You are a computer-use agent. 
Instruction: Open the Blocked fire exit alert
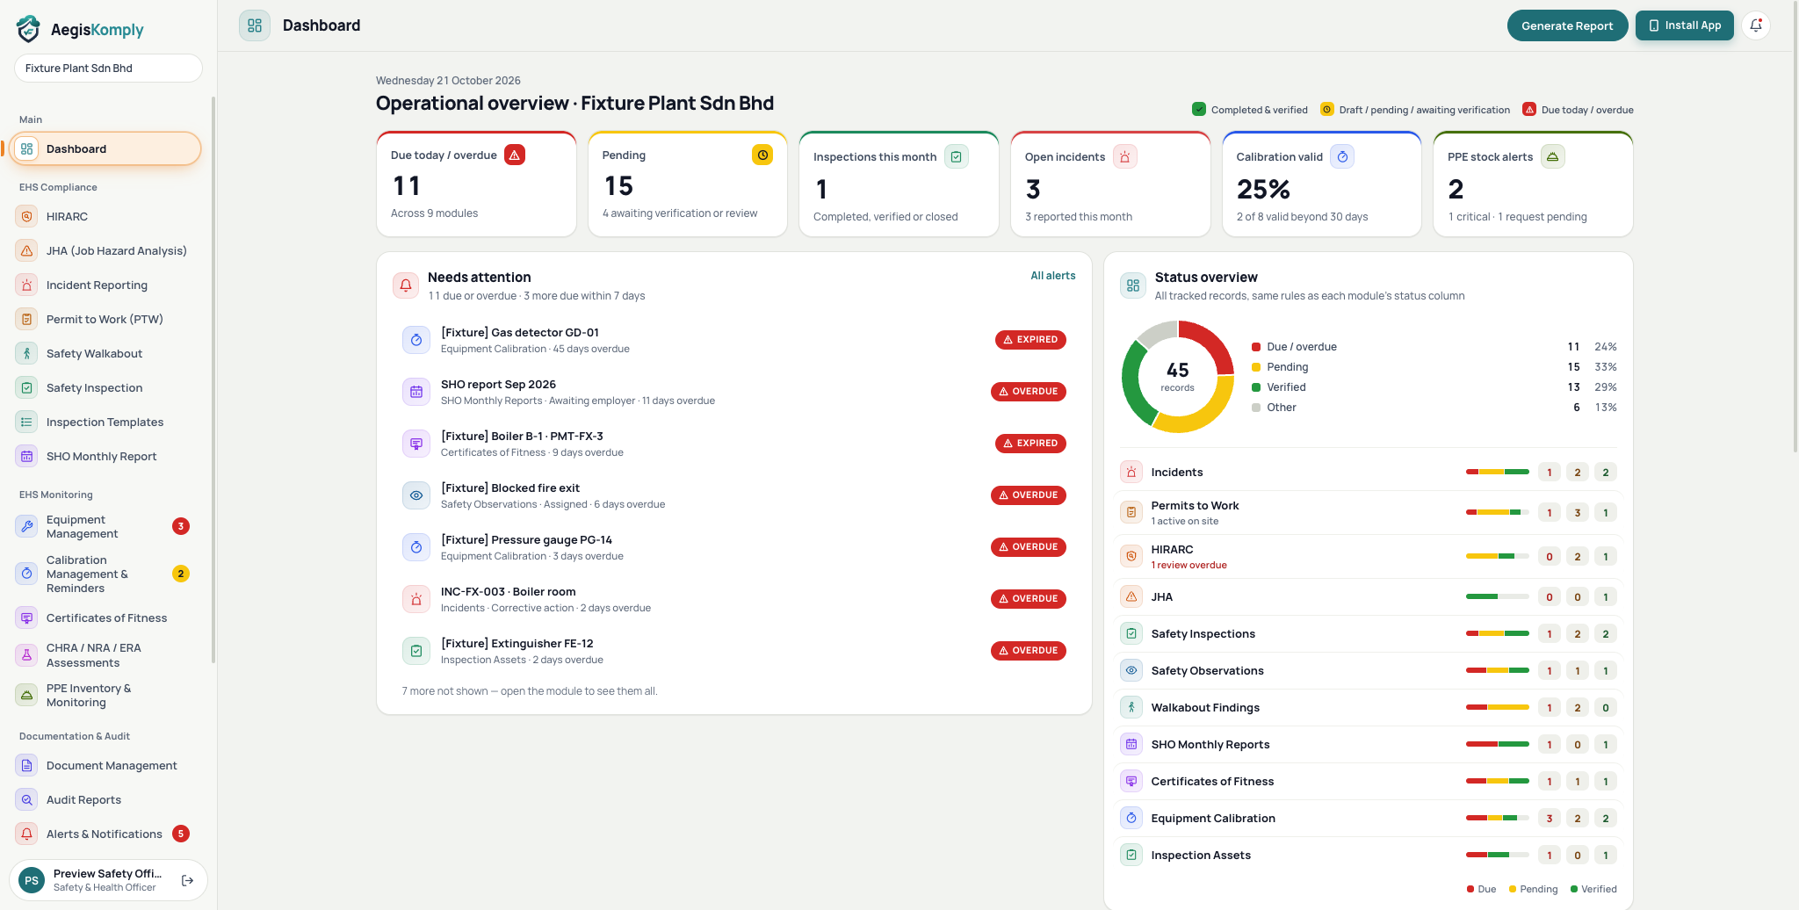coord(733,495)
